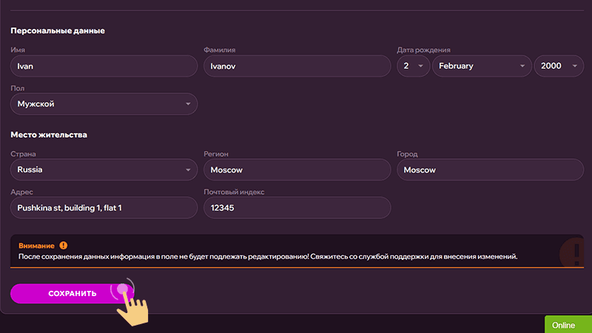Click the Имя field containing Ivan

(x=104, y=66)
